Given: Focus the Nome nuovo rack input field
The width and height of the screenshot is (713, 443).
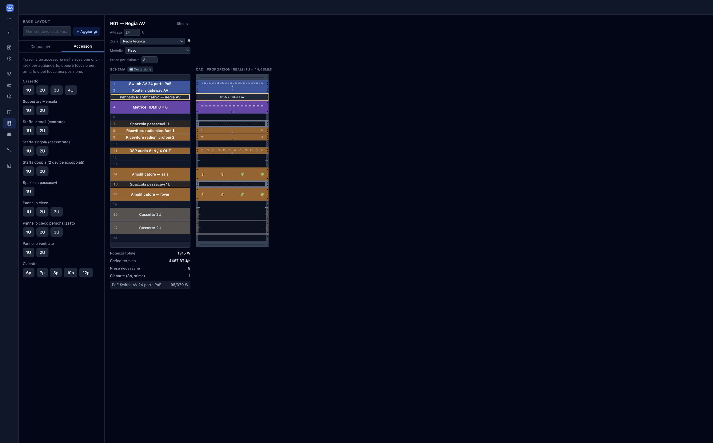Looking at the screenshot, I should [x=47, y=31].
